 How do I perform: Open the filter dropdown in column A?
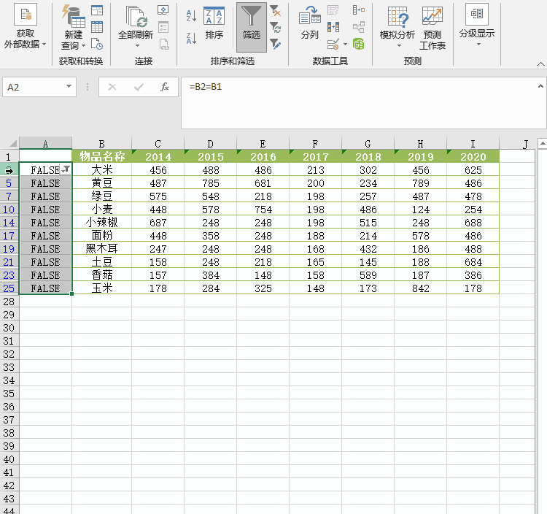coord(66,169)
